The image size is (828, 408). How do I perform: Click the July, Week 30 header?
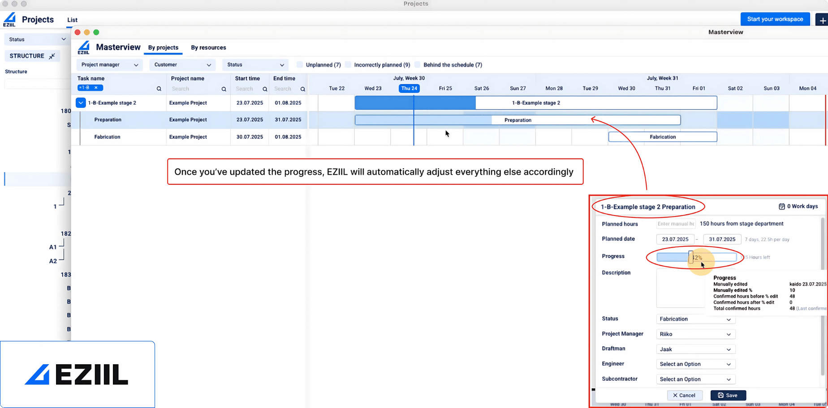[x=409, y=78]
